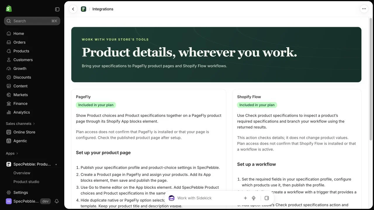
Task: Click the green SpecPebble app icon in the breadcrumb
Action: click(x=84, y=9)
